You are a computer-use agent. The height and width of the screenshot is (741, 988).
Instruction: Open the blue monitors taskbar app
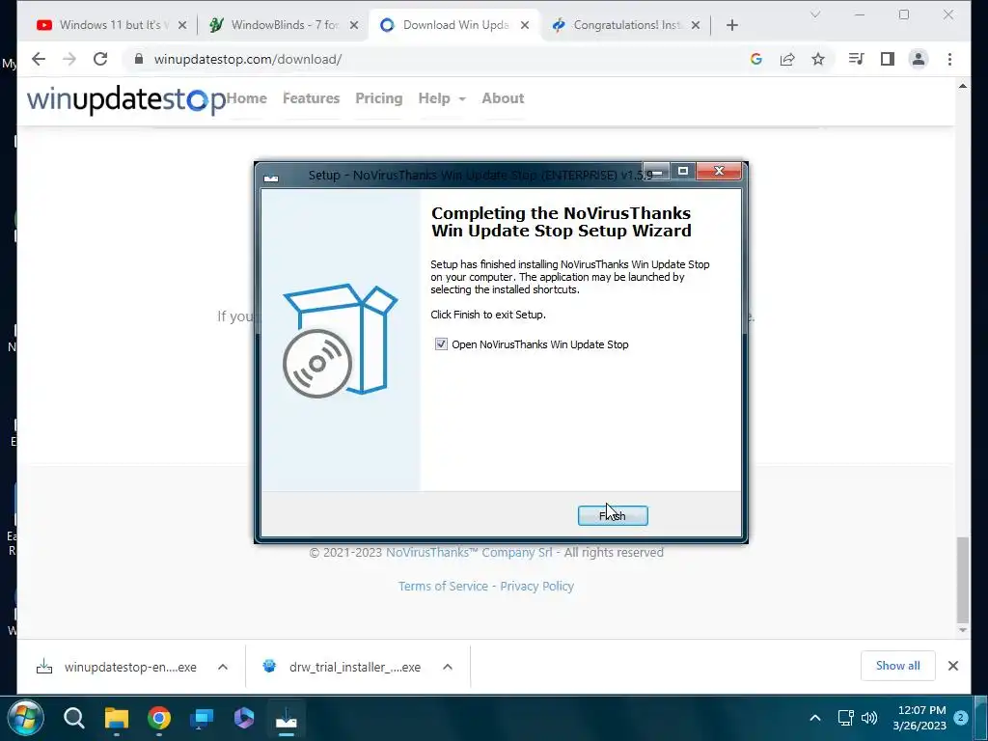click(202, 718)
